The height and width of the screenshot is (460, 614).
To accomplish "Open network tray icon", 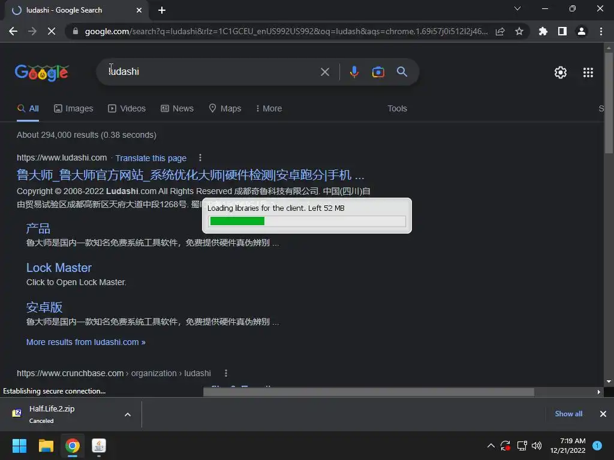I will point(522,446).
